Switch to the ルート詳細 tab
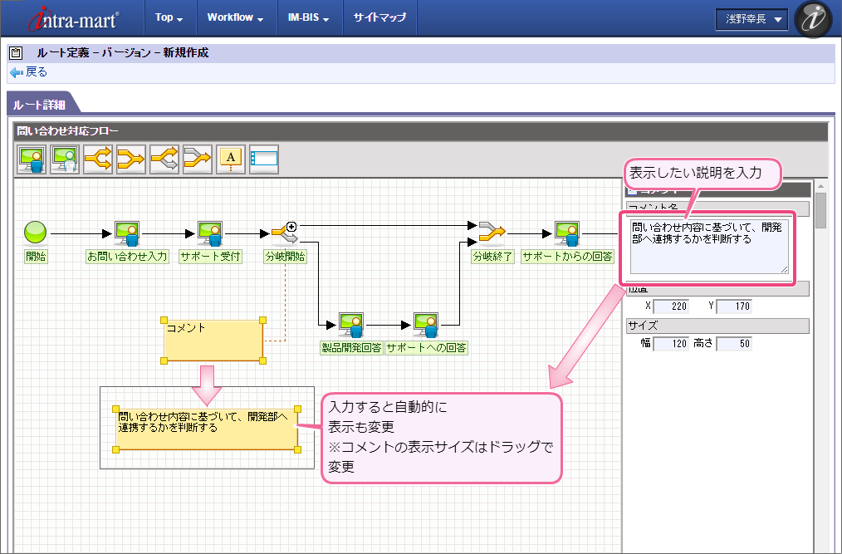The image size is (842, 554). click(x=40, y=104)
